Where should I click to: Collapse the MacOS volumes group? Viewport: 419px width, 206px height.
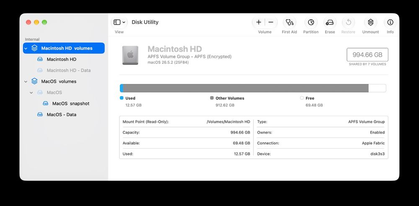coord(26,81)
